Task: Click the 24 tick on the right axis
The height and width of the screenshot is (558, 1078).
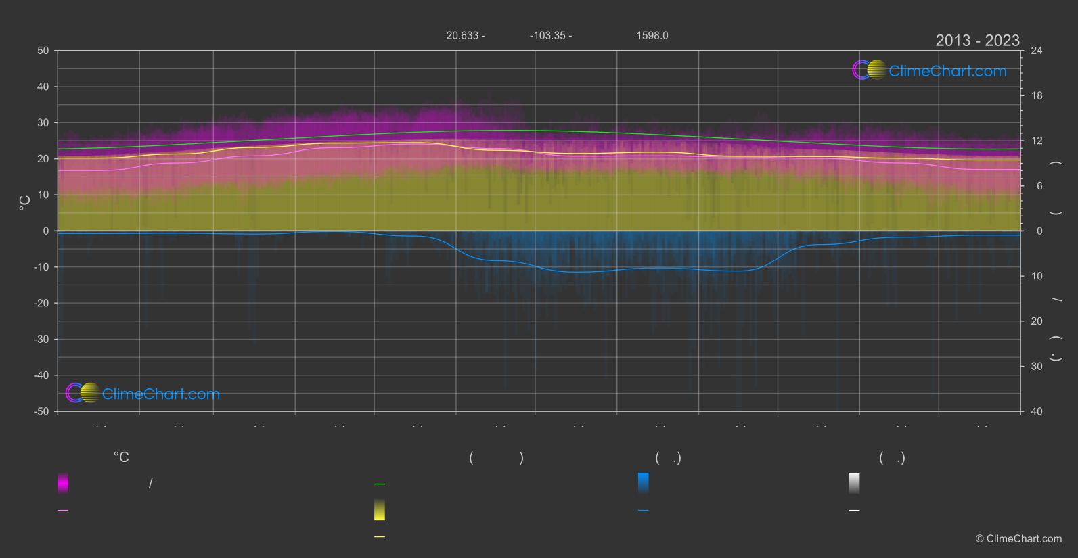Action: coord(1037,51)
